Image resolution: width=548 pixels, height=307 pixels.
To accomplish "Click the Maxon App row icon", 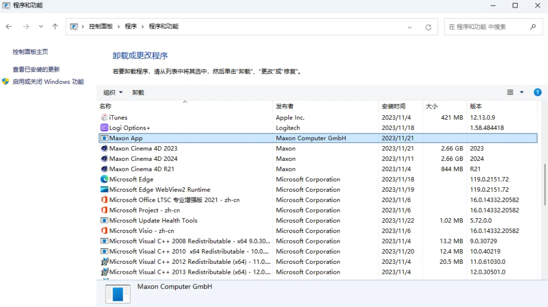I will 104,138.
